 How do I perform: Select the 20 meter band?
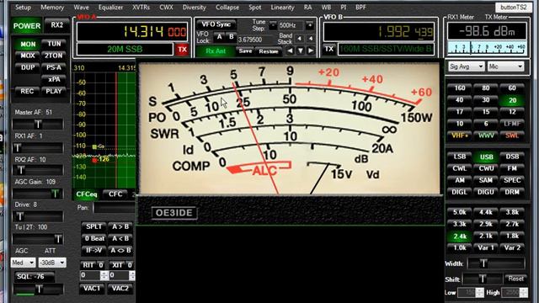tap(512, 100)
